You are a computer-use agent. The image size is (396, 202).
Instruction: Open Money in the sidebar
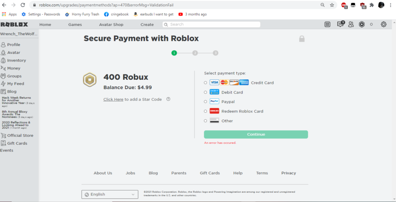click(10, 68)
